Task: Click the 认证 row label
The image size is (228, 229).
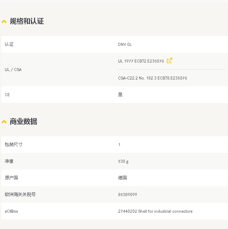Action: point(9,44)
